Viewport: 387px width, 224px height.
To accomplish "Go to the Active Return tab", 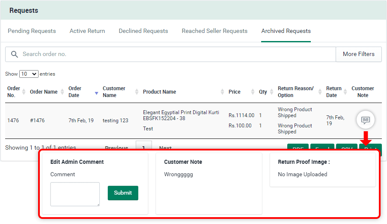I will point(87,31).
